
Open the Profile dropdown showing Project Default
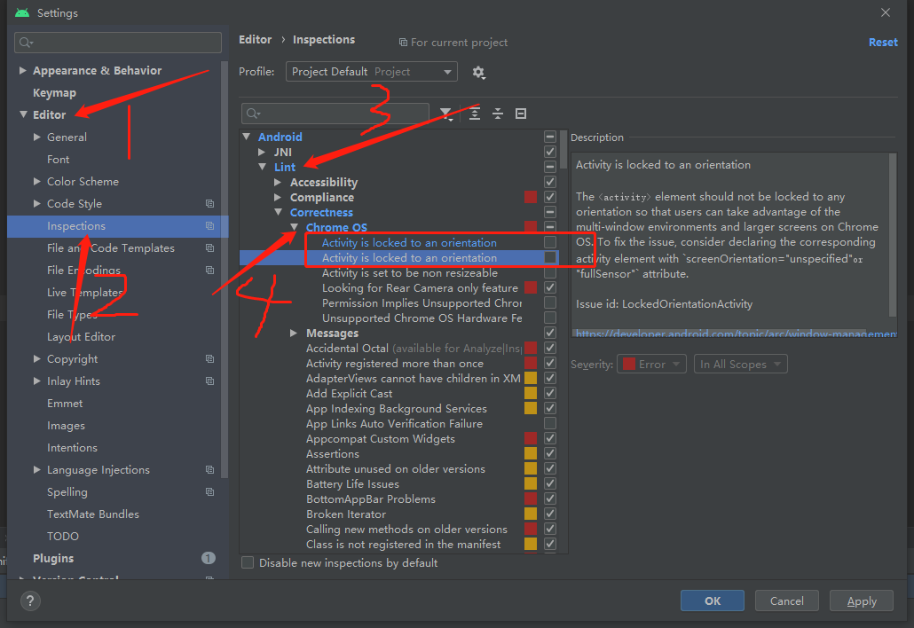[x=371, y=72]
